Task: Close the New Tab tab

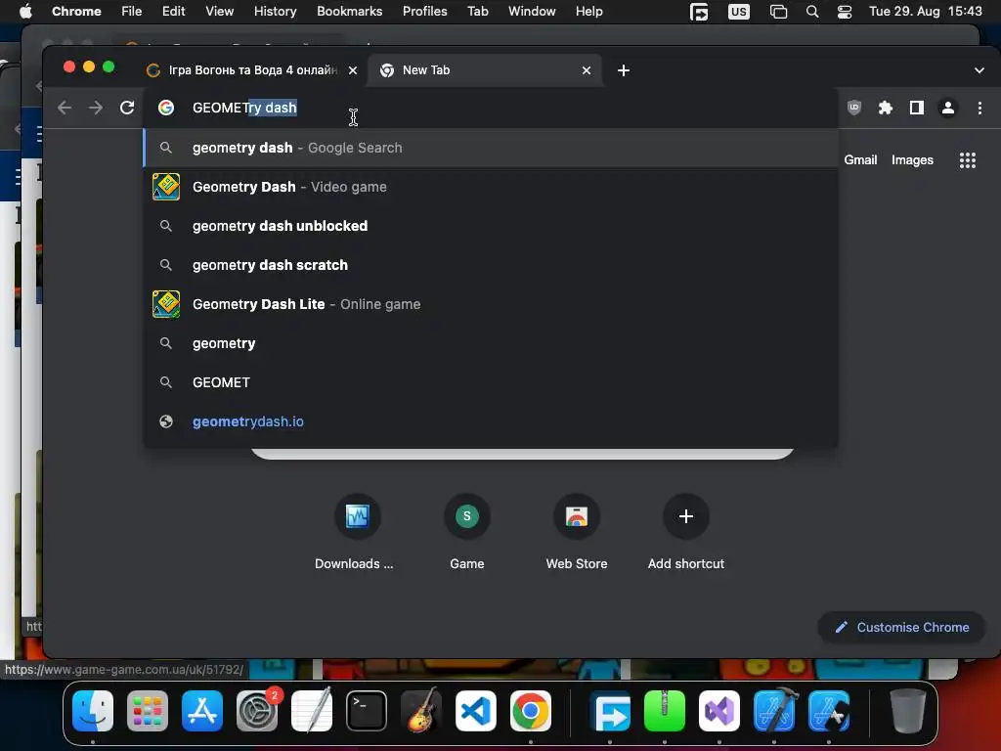Action: coord(587,70)
